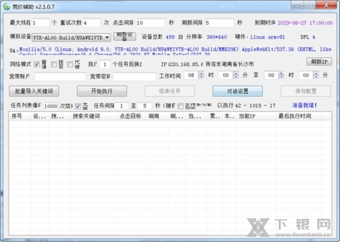This screenshot has height=242, width=340.
Task: Click the 宽带密码 input field
Action: pos(134,77)
